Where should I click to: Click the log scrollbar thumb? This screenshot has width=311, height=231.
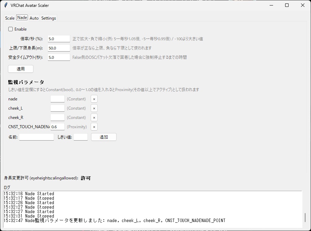coord(305,218)
